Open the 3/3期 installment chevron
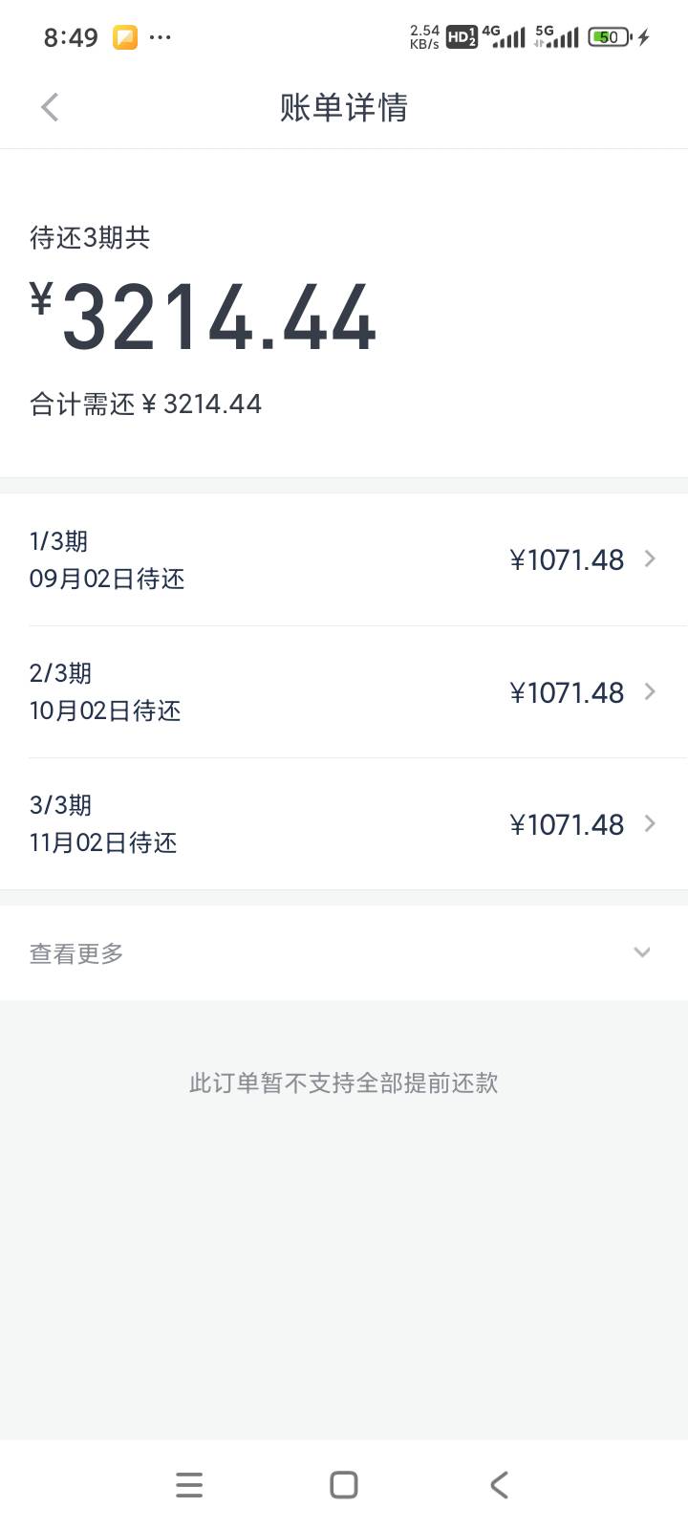Screen dimensions: 688x1530 pos(650,823)
